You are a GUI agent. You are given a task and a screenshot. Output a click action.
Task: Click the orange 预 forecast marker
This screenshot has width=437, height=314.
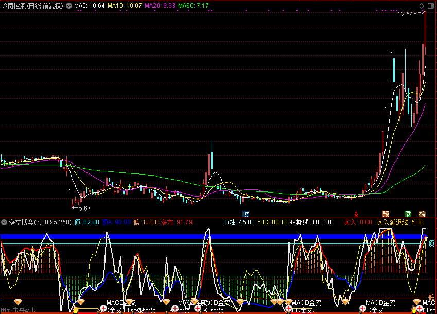[386, 214]
